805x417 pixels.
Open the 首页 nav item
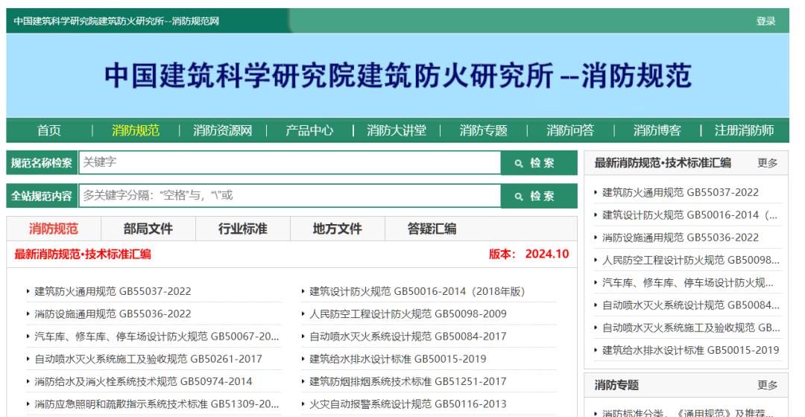[49, 130]
